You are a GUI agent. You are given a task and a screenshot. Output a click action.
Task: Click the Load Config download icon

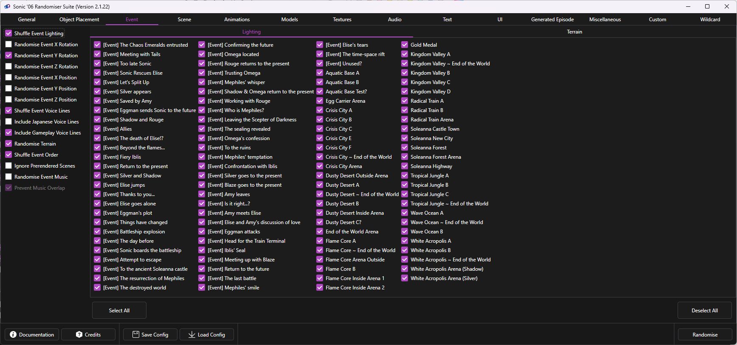tap(192, 334)
